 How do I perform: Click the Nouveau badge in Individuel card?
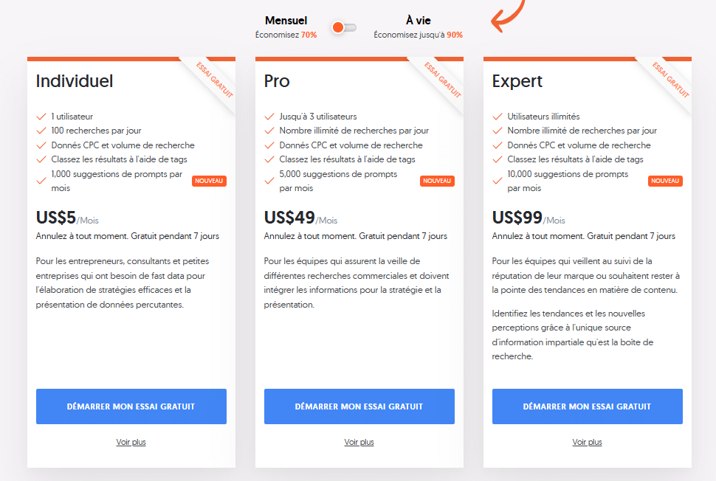(209, 181)
